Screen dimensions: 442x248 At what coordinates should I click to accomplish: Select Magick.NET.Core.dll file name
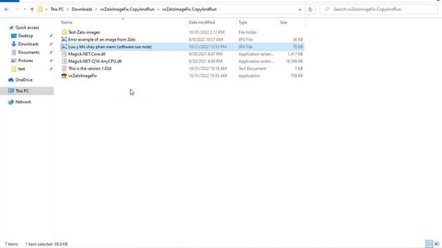(x=87, y=54)
